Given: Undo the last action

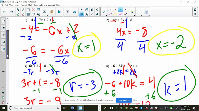Looking at the screenshot, I should (18, 10).
